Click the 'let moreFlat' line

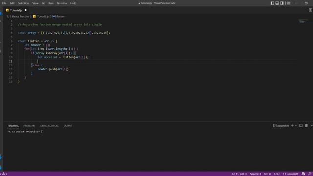click(63, 57)
